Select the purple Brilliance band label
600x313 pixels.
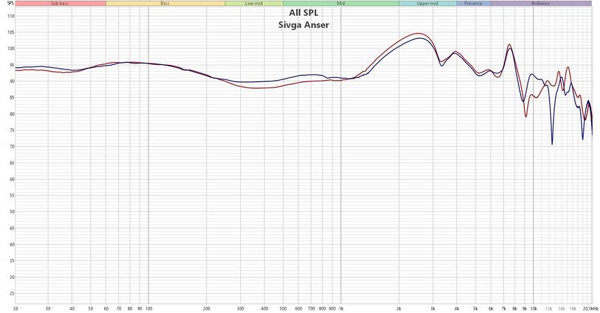[x=540, y=3]
